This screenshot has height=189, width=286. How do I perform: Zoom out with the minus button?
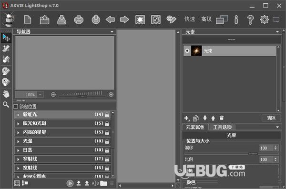[53, 95]
